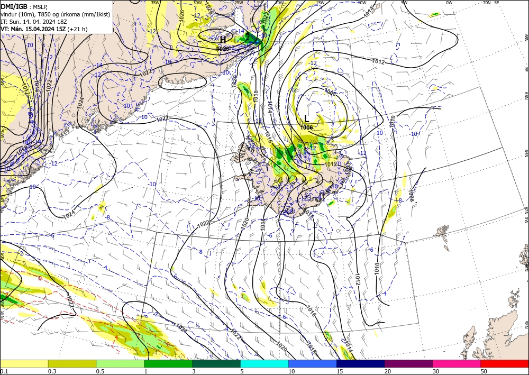Select the light green 0.5–1 legend swatch

click(x=120, y=363)
